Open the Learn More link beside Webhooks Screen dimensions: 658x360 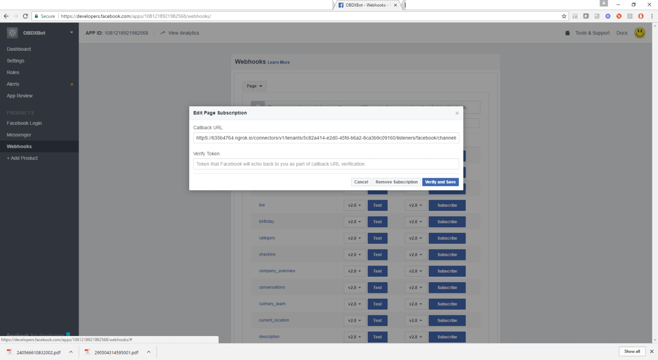[x=278, y=62]
